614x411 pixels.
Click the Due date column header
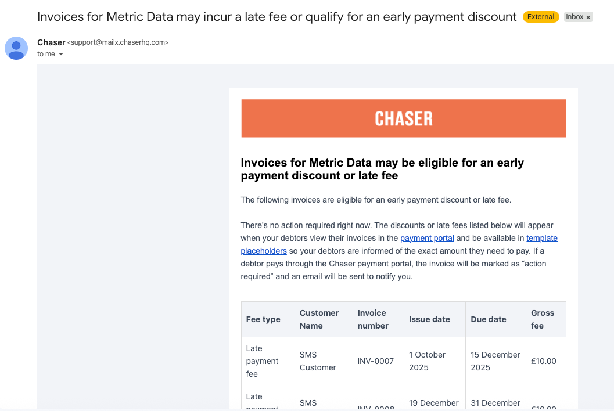(489, 319)
